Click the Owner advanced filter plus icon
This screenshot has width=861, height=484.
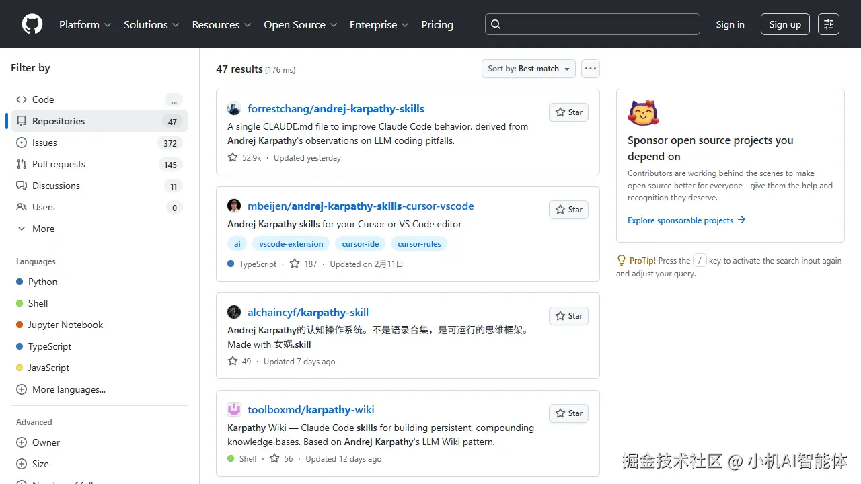[x=22, y=442]
